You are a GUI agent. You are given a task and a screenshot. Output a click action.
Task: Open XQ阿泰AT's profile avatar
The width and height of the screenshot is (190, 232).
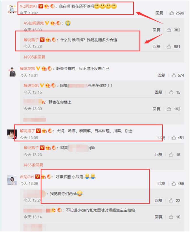tap(12, 9)
